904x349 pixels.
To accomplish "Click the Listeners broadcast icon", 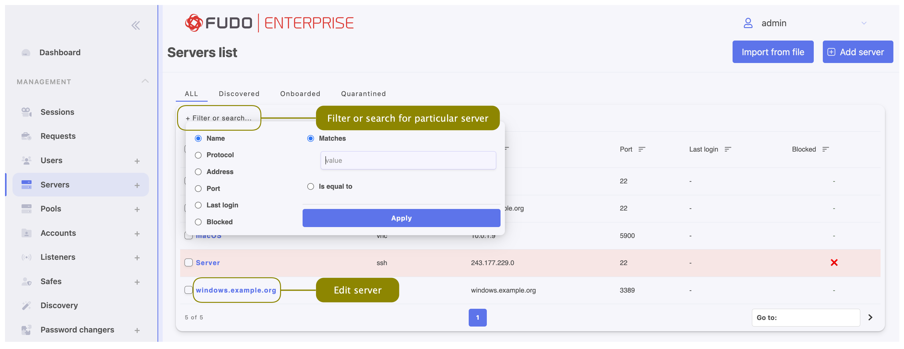I will 26,257.
